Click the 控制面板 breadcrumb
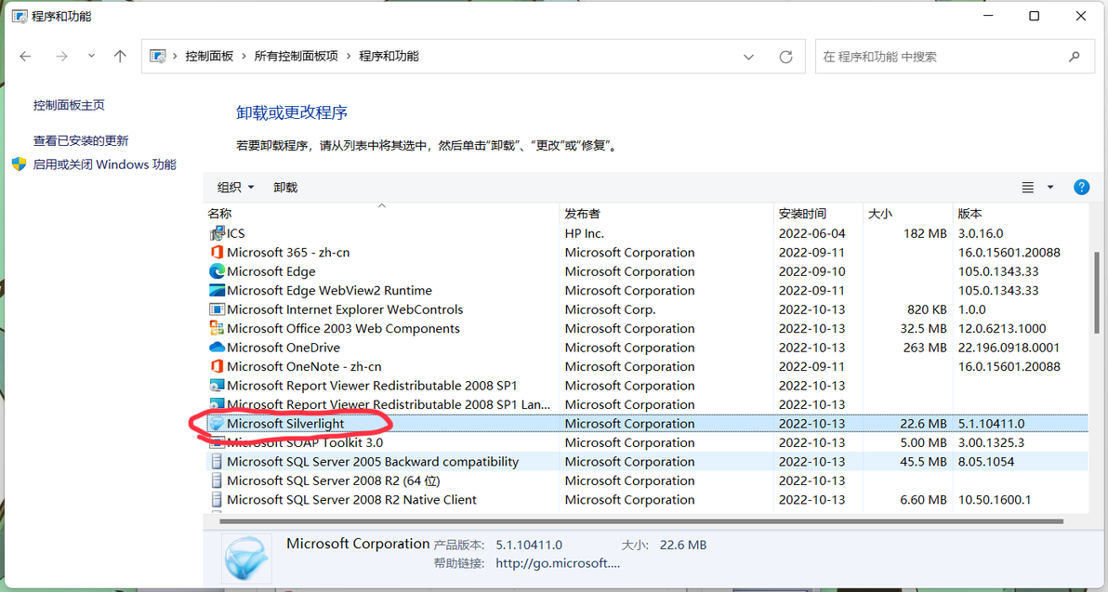Screen dimensions: 1108x592 [209, 56]
